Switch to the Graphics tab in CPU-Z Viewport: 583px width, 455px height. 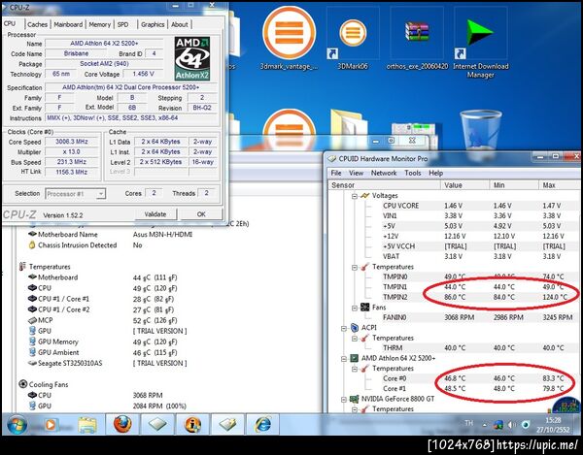click(153, 24)
